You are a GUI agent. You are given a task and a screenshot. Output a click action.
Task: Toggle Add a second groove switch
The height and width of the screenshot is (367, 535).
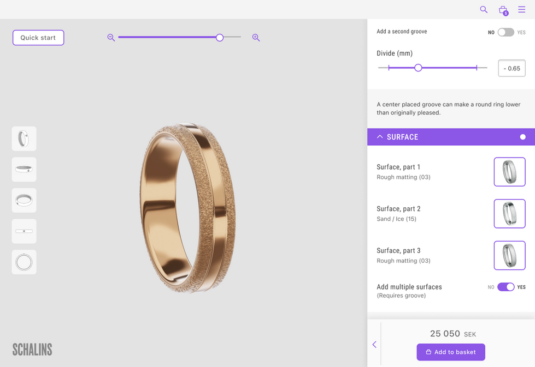(x=505, y=32)
